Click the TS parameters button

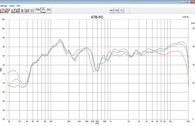coord(121,11)
